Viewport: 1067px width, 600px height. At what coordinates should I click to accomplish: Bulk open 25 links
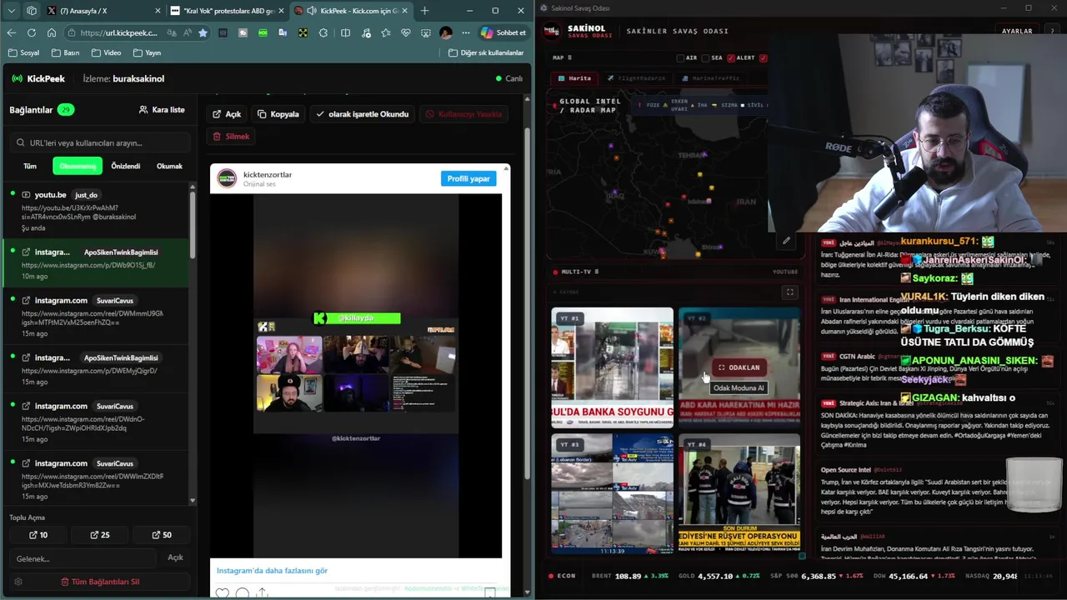coord(100,535)
